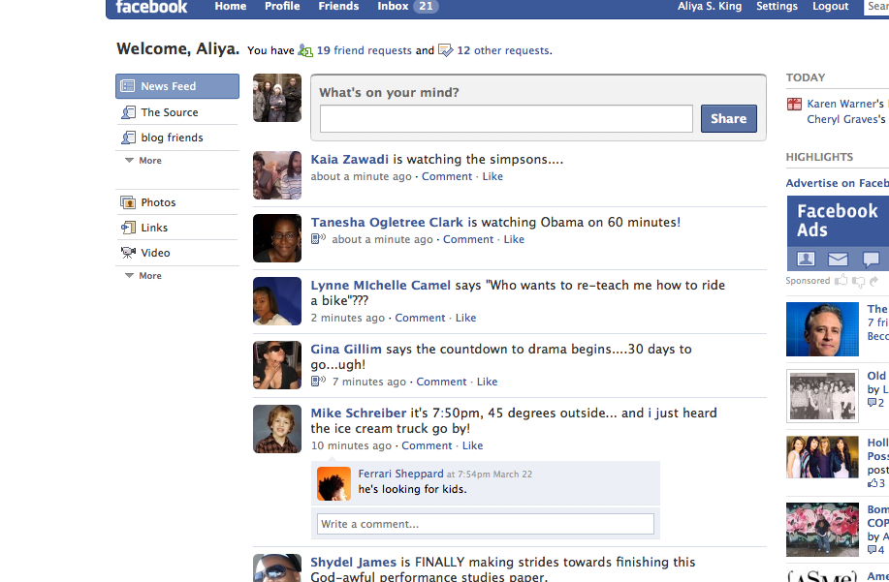This screenshot has height=582, width=889.
Task: Go to the Profile tab
Action: [282, 7]
